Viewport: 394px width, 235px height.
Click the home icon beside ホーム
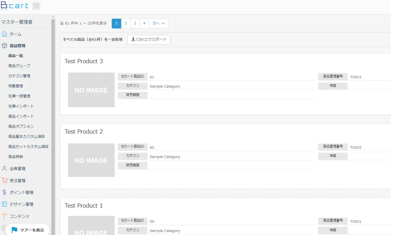click(4, 34)
